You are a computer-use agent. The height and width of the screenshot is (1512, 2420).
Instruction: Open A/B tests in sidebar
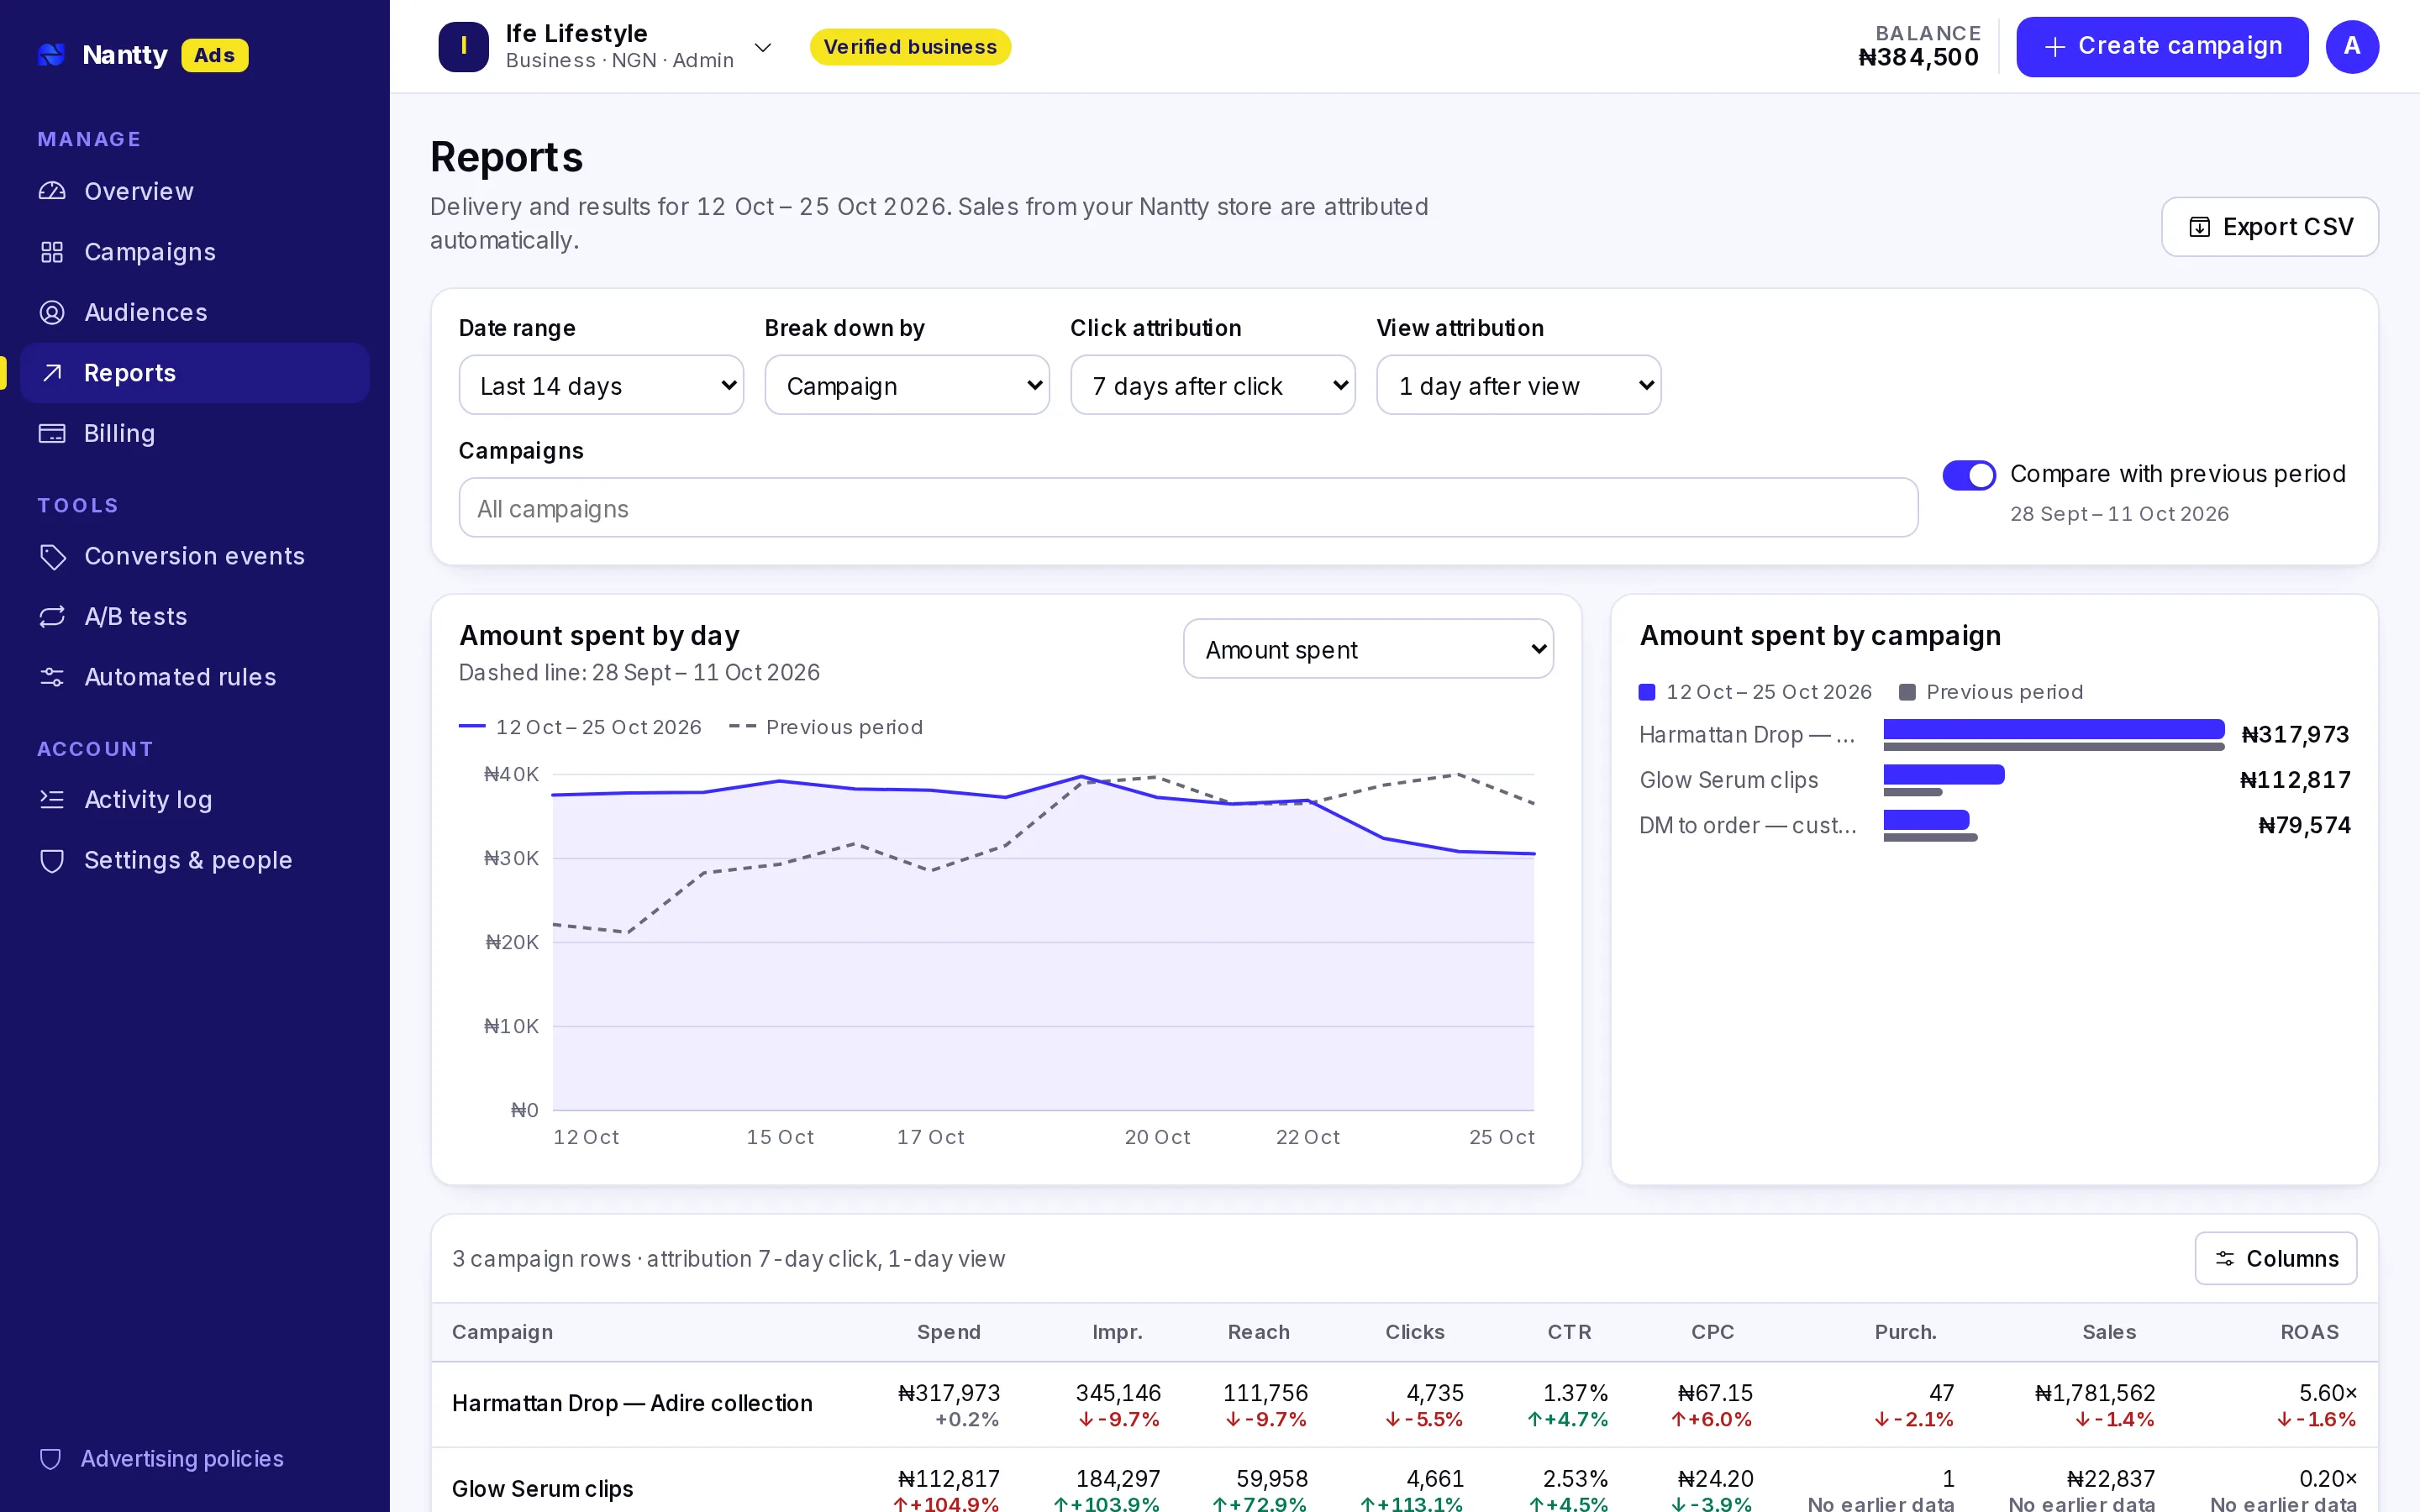coord(195,616)
